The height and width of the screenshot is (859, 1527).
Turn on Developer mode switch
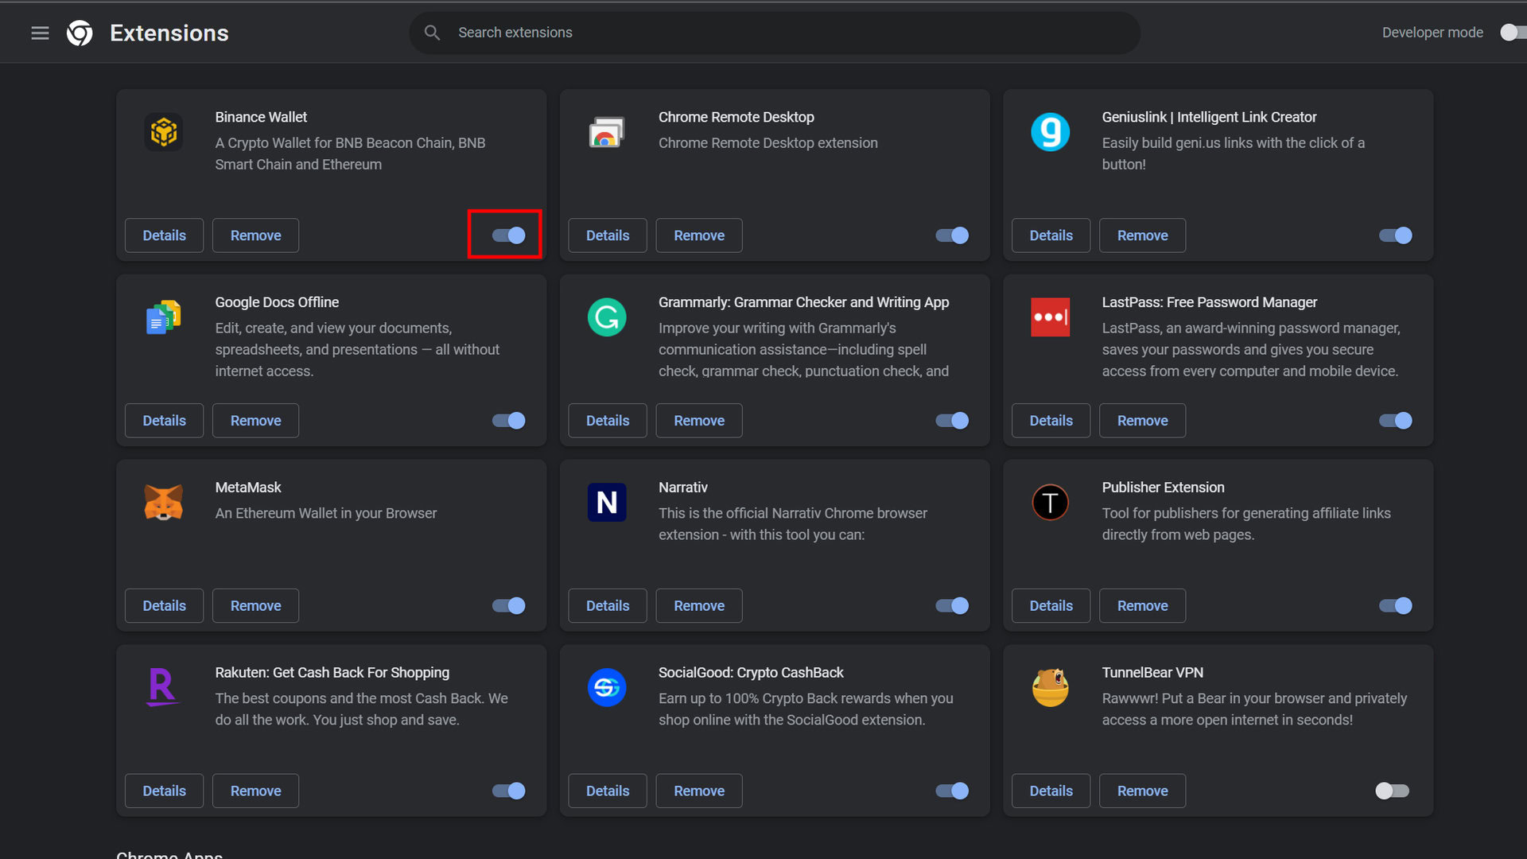click(1511, 33)
